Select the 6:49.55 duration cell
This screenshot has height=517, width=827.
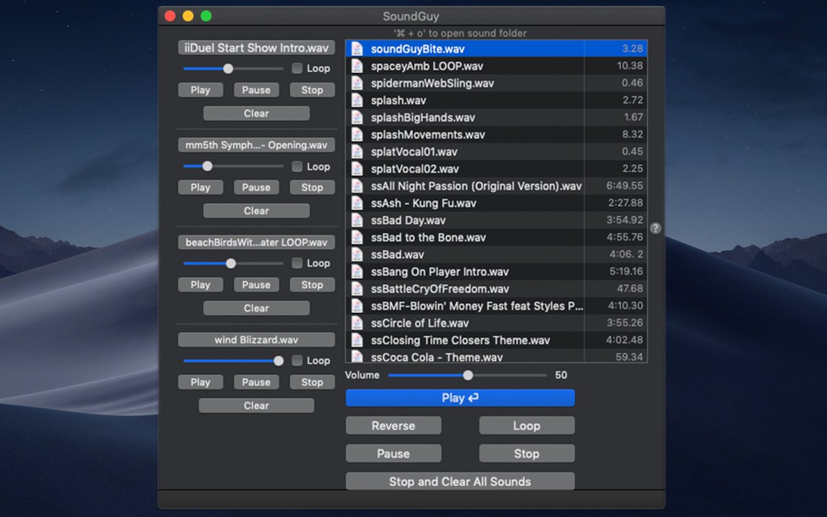coord(625,186)
